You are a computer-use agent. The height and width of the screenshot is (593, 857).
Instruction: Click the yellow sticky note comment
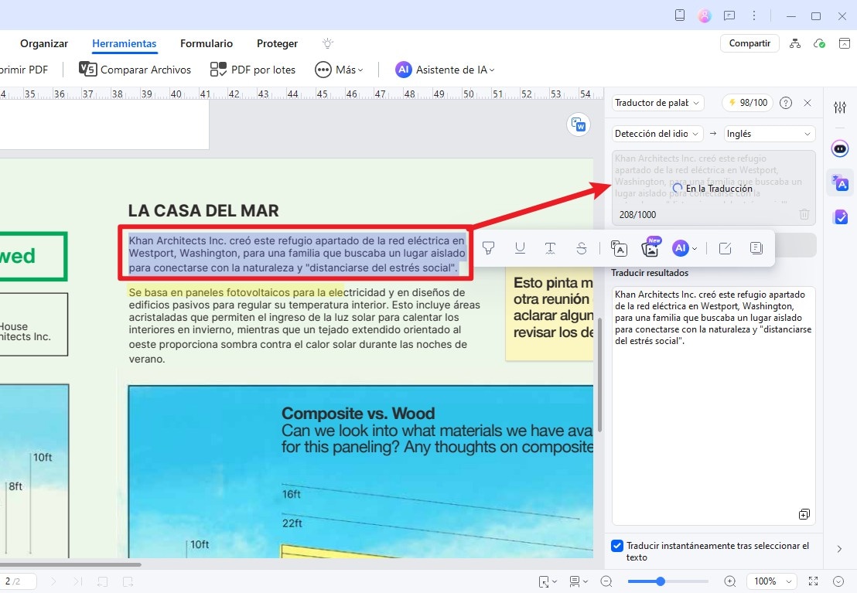(549, 314)
